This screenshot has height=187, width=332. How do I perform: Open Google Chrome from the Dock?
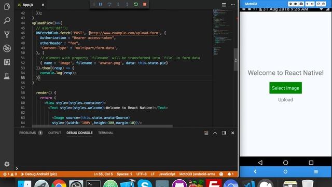point(59,183)
